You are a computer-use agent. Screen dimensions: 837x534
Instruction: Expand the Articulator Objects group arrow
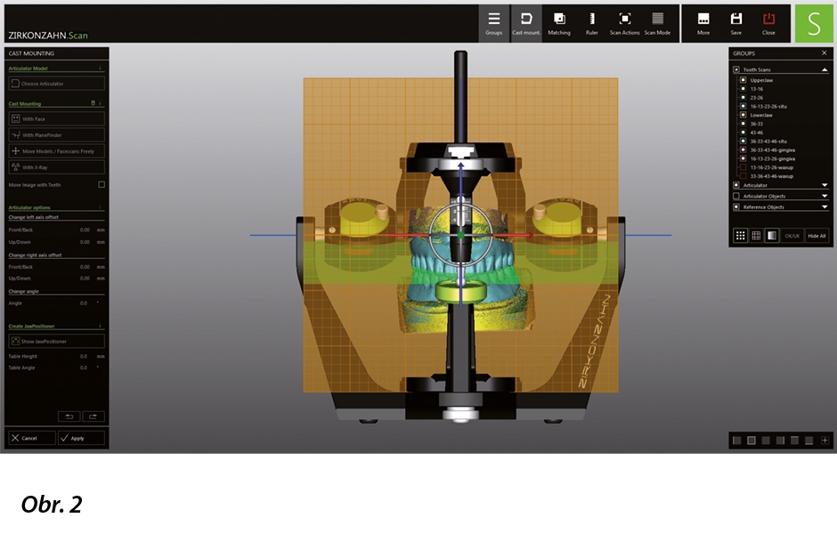click(825, 196)
